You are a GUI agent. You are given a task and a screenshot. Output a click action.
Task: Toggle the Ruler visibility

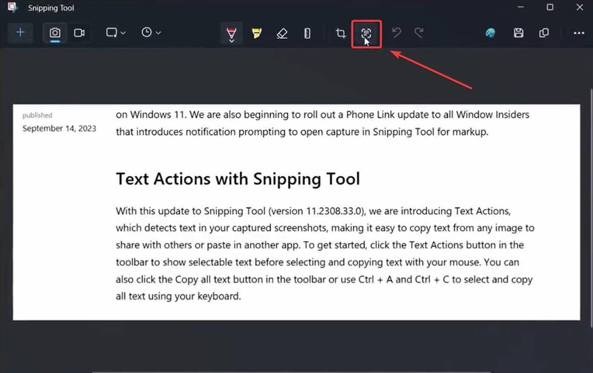coord(307,33)
